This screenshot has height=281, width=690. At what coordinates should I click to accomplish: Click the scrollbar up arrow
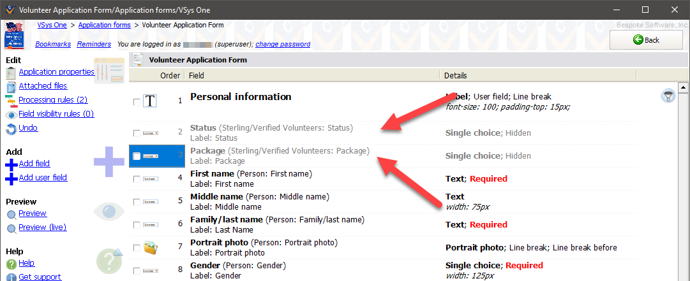[682, 87]
